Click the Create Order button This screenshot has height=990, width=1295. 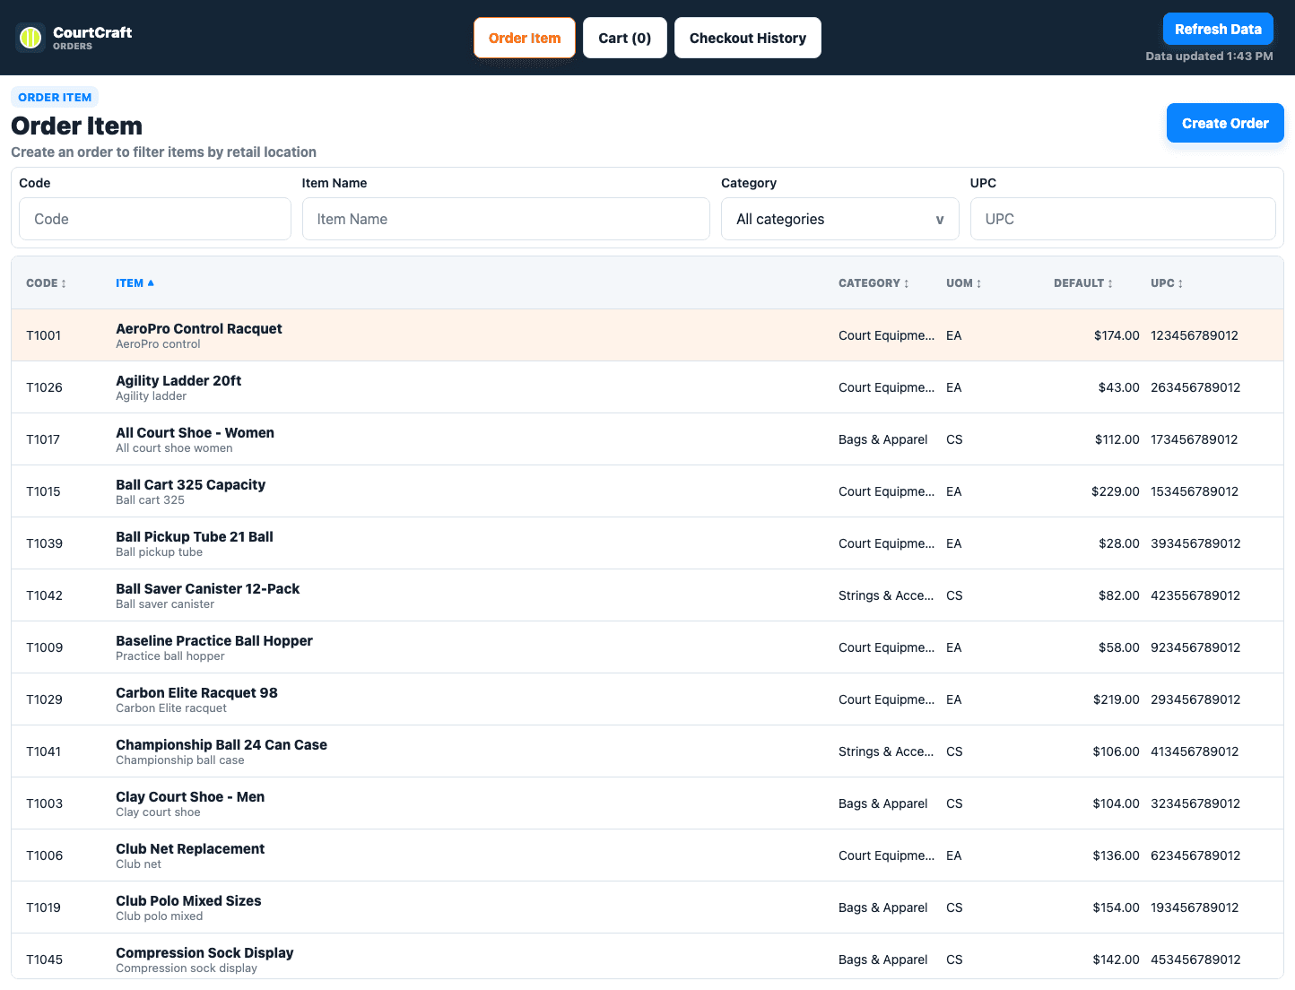pyautogui.click(x=1225, y=123)
